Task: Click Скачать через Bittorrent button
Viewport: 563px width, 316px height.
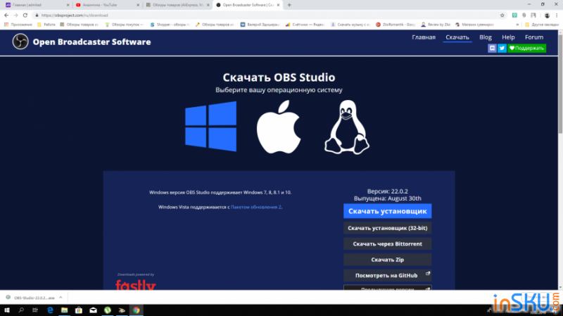Action: (x=388, y=244)
